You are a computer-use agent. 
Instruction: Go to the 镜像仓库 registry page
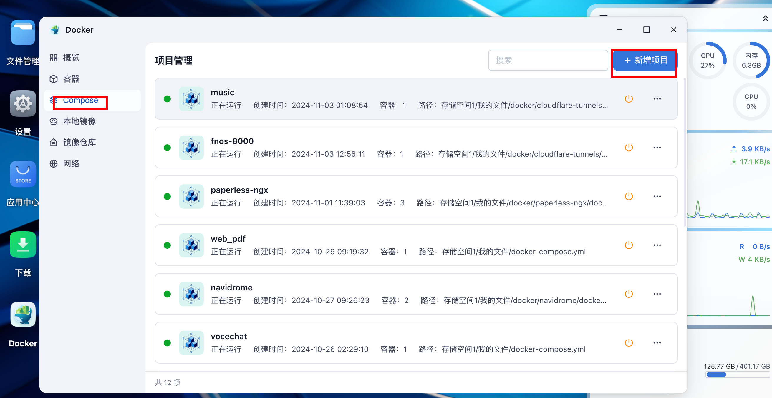tap(79, 143)
